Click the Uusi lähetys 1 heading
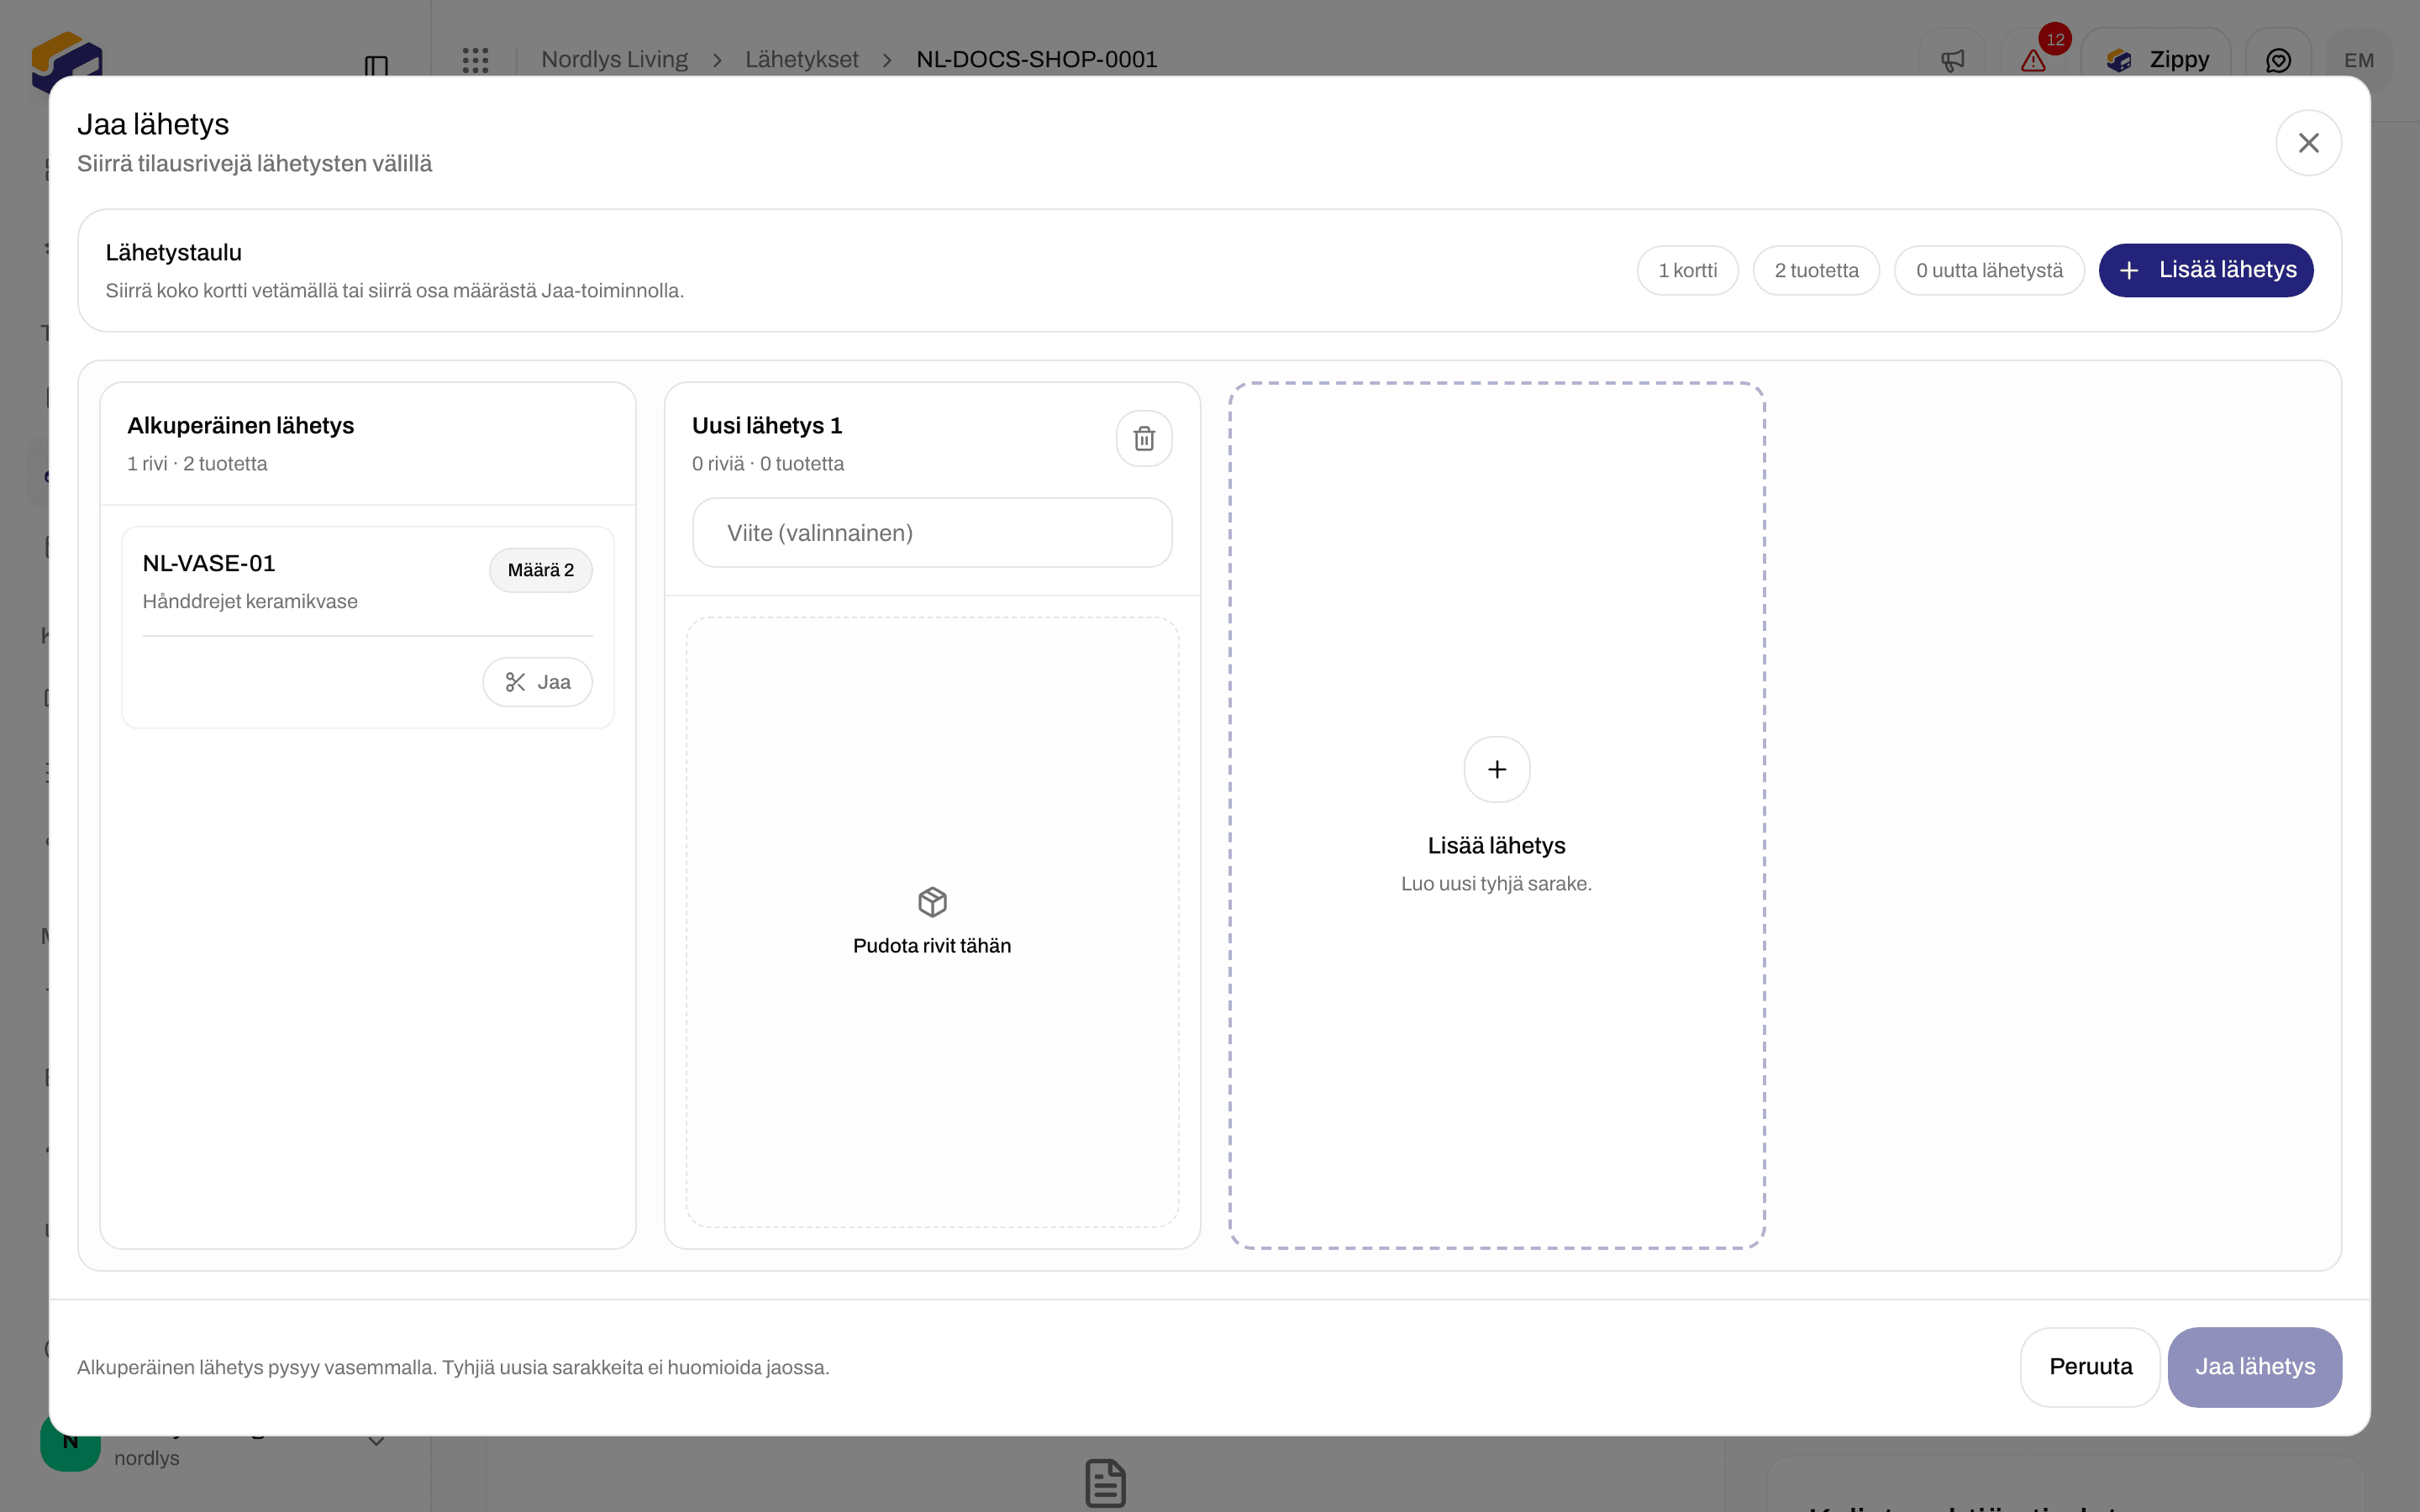The image size is (2420, 1512). coord(767,426)
